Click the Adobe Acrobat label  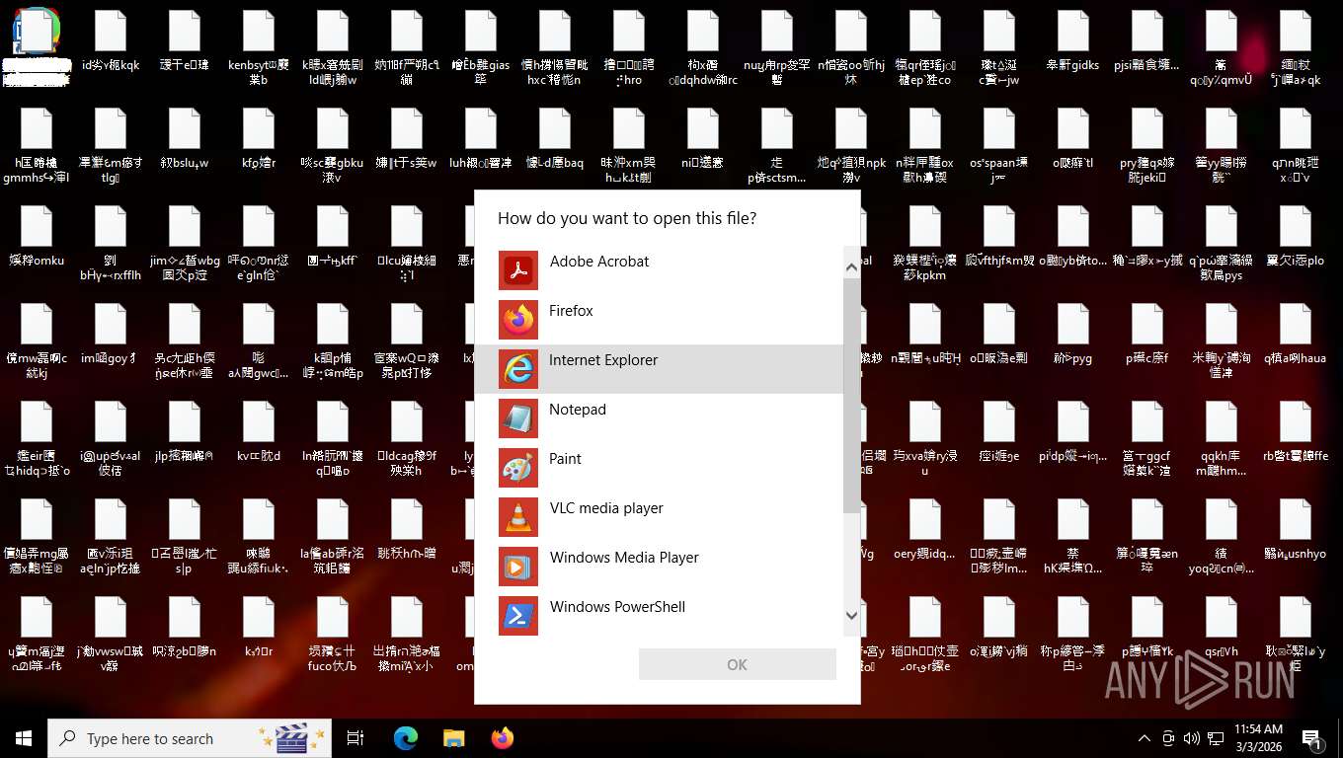(599, 262)
